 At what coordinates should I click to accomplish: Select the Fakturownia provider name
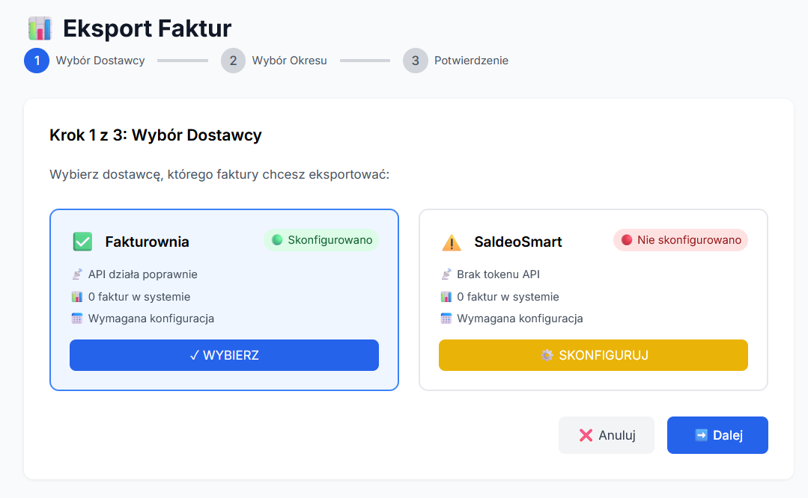[x=147, y=242]
